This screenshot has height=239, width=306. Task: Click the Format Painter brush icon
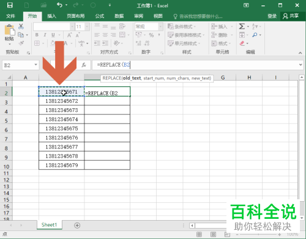pos(21,43)
